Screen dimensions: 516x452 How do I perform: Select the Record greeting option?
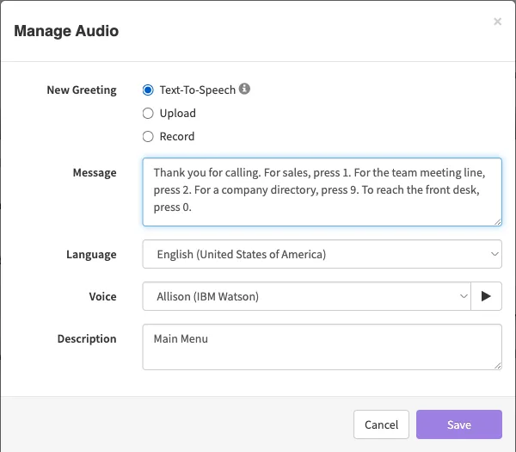click(148, 136)
